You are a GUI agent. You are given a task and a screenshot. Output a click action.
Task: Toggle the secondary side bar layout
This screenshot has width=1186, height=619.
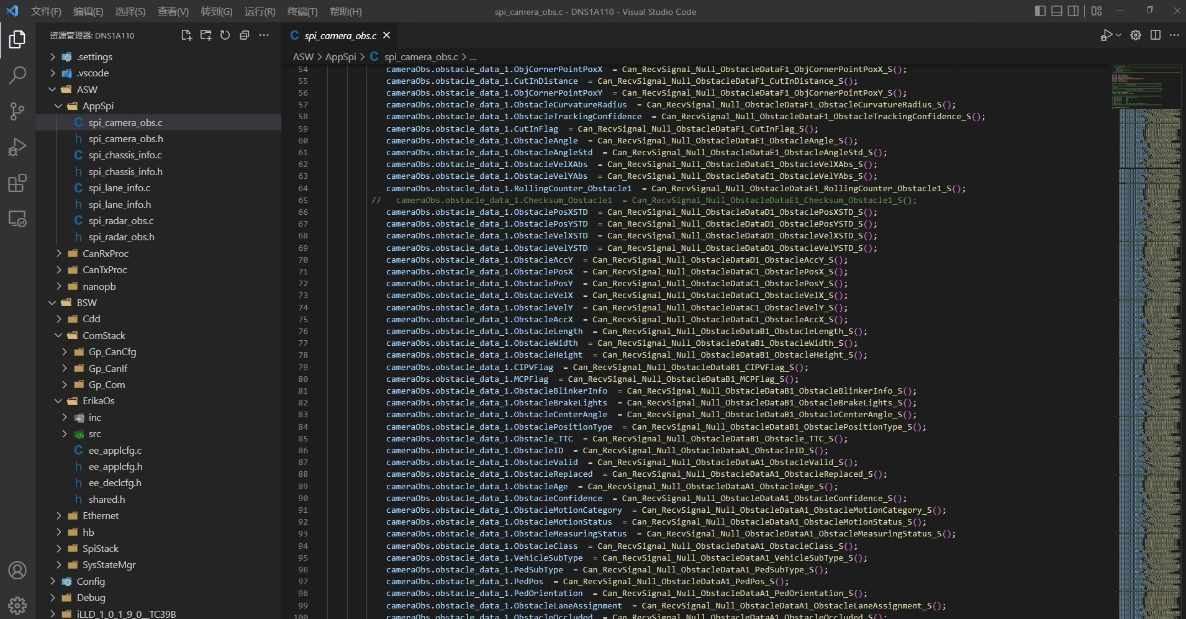tap(1073, 11)
